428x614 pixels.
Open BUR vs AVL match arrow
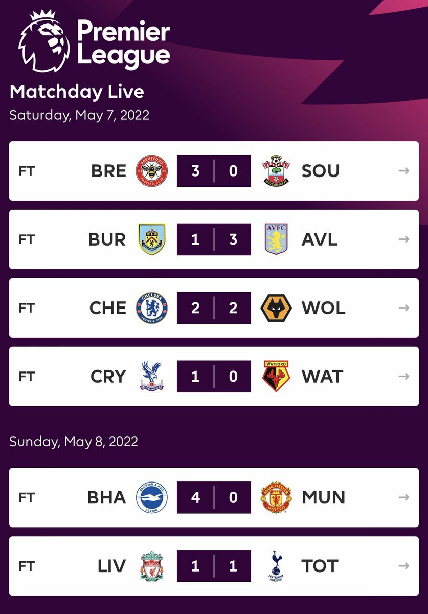(x=404, y=239)
